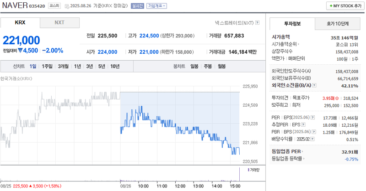Screen dimensions: 366x191
Task: Click the -2.00% change rate
Action: click(x=53, y=51)
